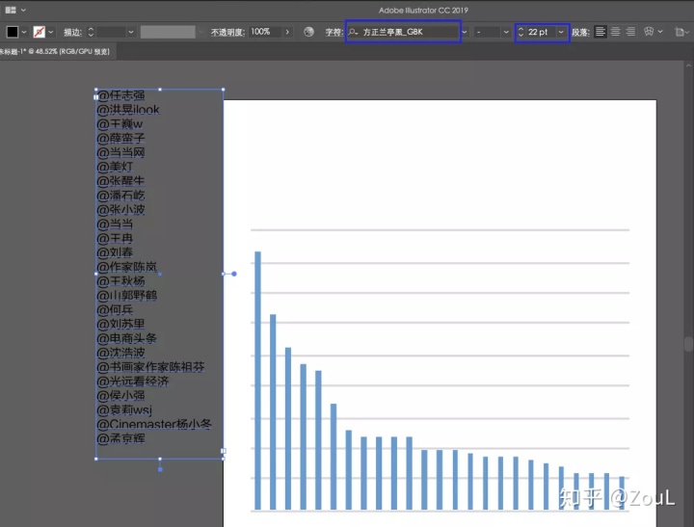Expand the font size dropdown arrow
This screenshot has width=694, height=527.
click(x=561, y=32)
